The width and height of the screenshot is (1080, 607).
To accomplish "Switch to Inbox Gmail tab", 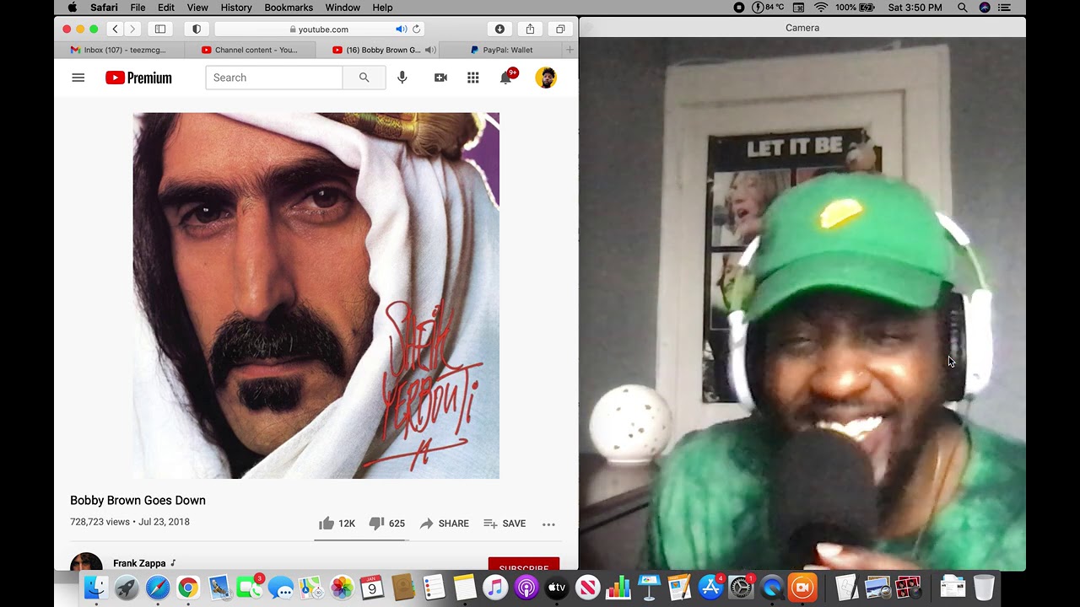I will (120, 50).
